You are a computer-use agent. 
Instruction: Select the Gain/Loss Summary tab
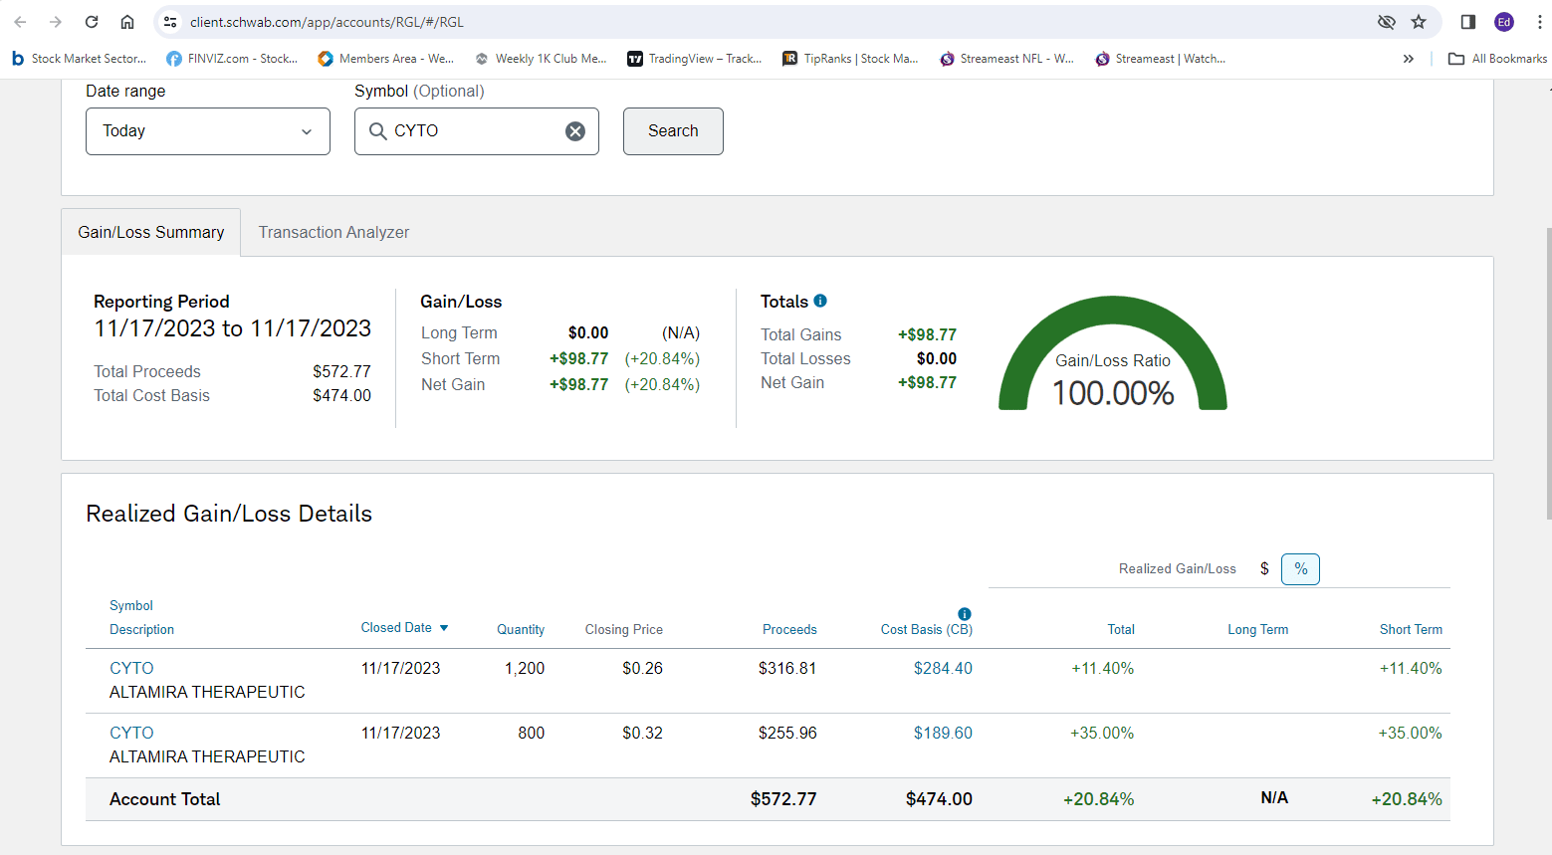[151, 232]
